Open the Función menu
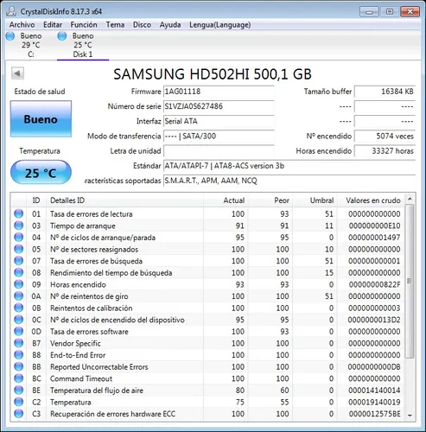This screenshot has width=426, height=432. (x=84, y=25)
